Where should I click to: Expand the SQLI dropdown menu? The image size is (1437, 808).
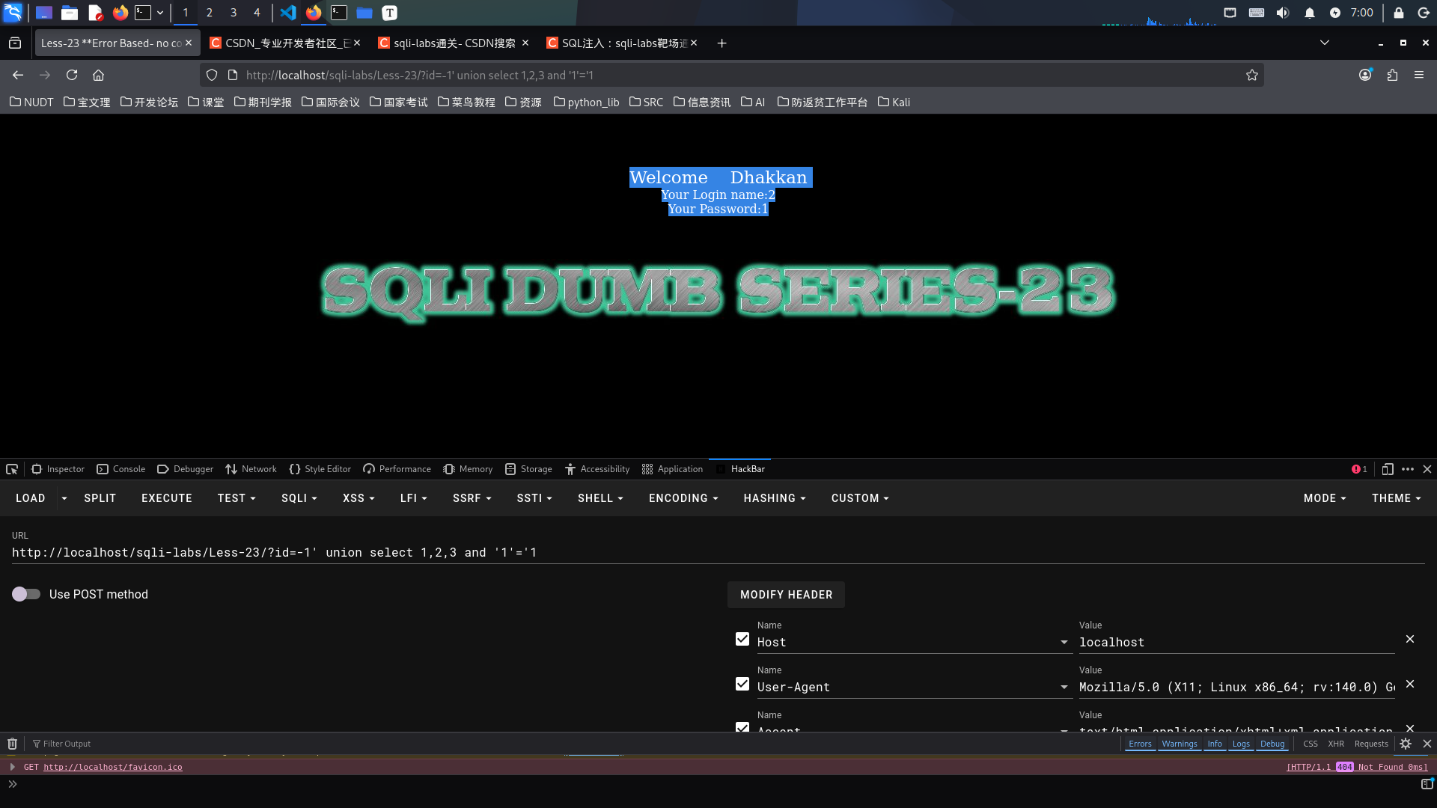(x=299, y=498)
